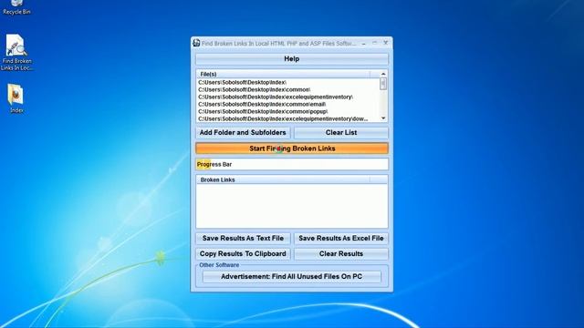Click the file list scrollbar thumb
Screen dimensions: 584x328
tap(383, 84)
